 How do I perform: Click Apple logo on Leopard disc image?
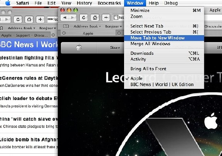coord(211,121)
